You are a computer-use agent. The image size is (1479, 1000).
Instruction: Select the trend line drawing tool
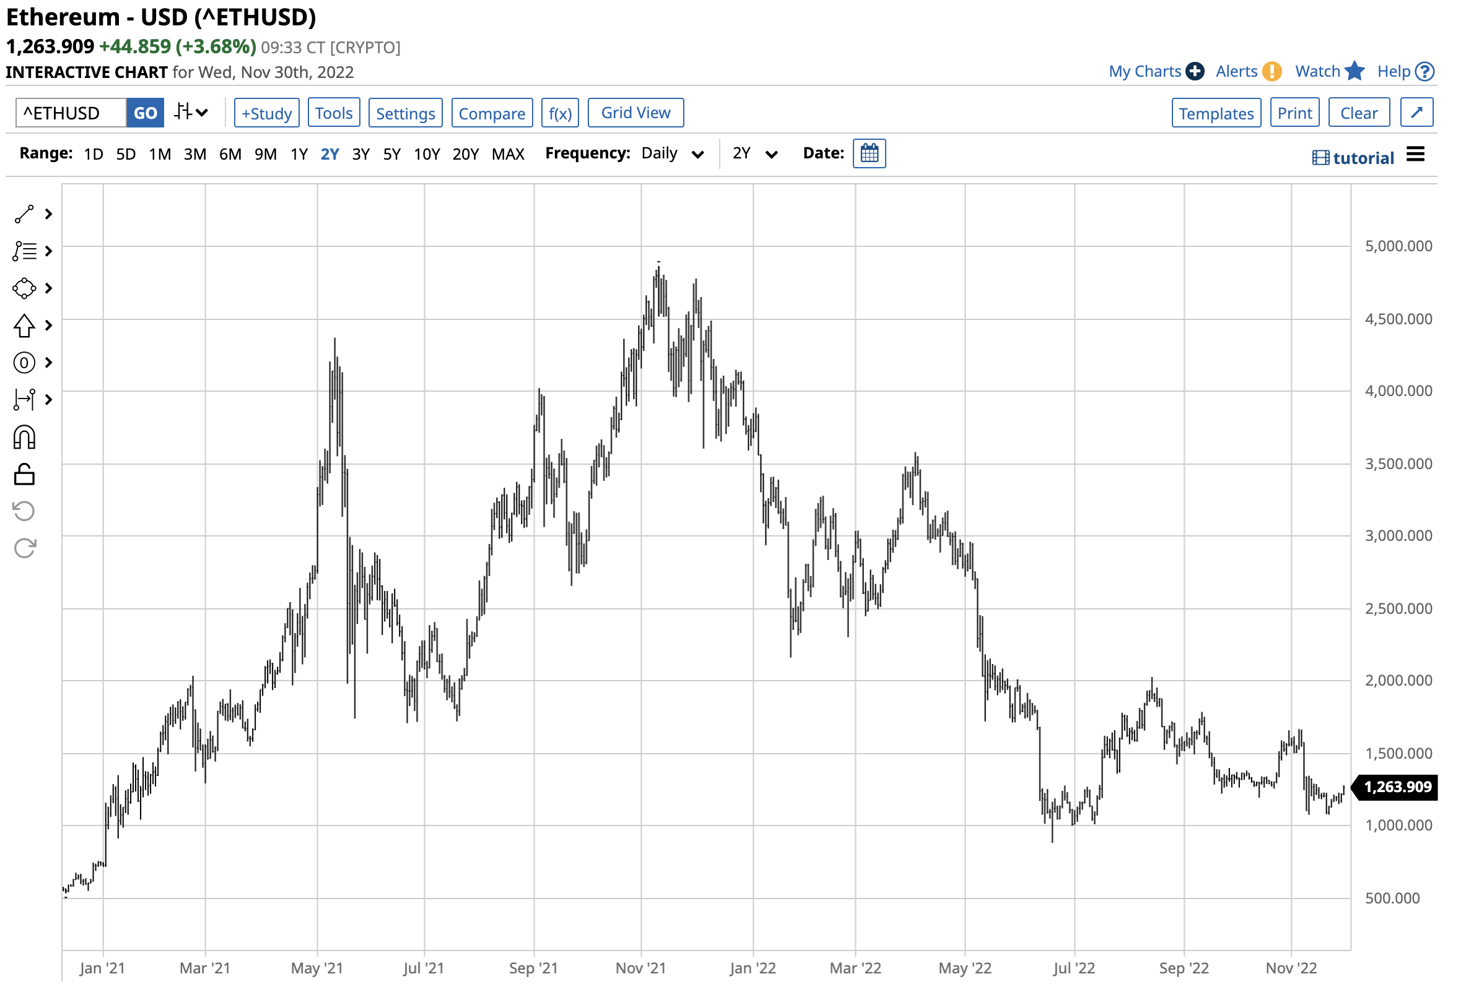[x=24, y=214]
